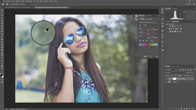The image size is (196, 110).
Task: Switch to the Informacje tab in Properties
Action: click(x=149, y=16)
